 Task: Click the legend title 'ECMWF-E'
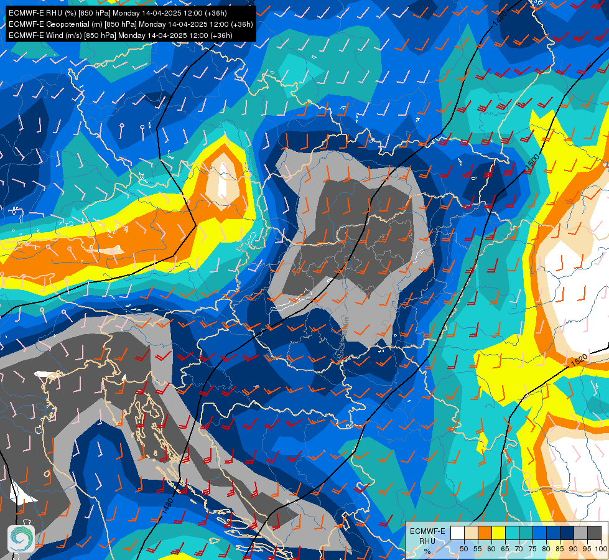coord(427,531)
